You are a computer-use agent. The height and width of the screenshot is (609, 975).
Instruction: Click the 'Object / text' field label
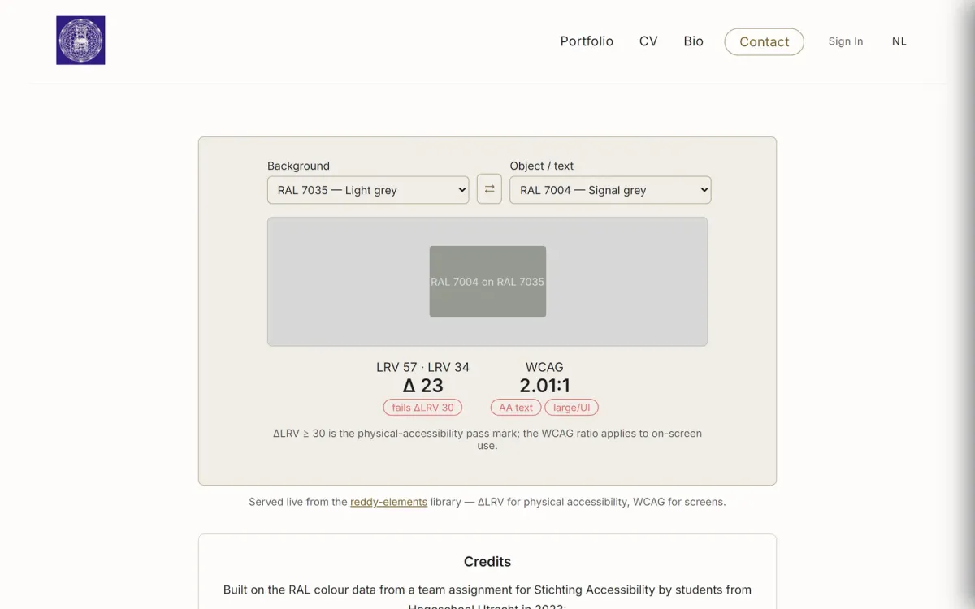542,166
